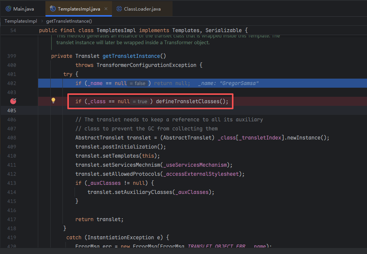
Task: Click the inline _name: "GregorSamsa" debug value
Action: 228,83
